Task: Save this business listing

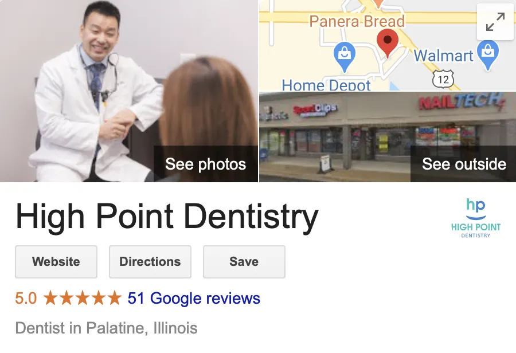Action: click(x=244, y=261)
